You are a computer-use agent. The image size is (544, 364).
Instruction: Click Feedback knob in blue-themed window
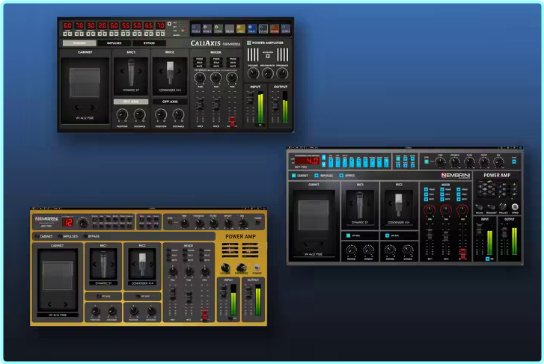[x=455, y=162]
